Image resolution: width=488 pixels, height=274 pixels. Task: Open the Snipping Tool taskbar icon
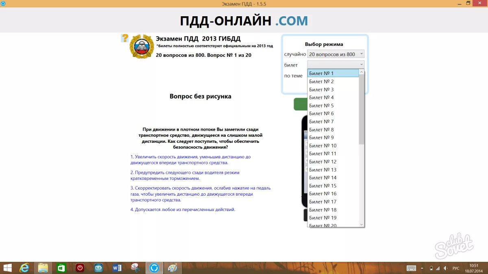[135, 268]
